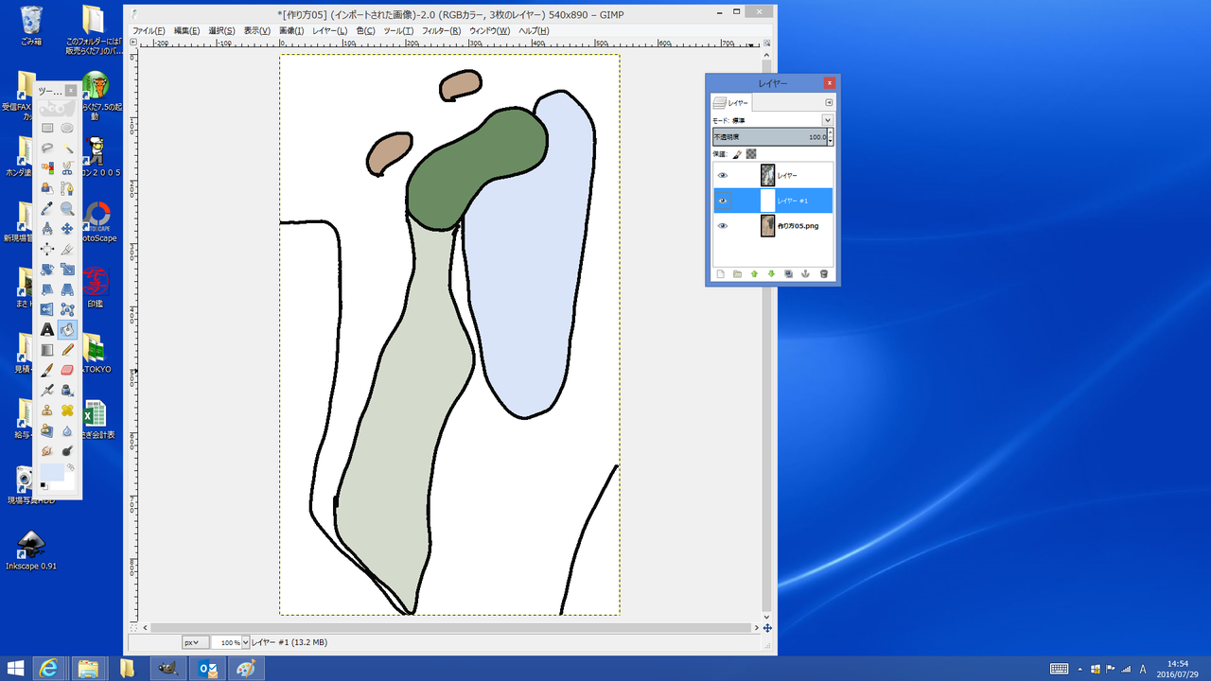The image size is (1211, 681).
Task: Select the Cage Transform tool
Action: tap(67, 309)
